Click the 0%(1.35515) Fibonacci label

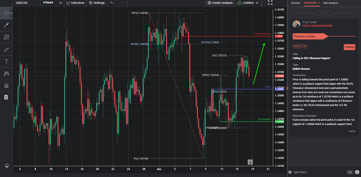tap(219, 55)
